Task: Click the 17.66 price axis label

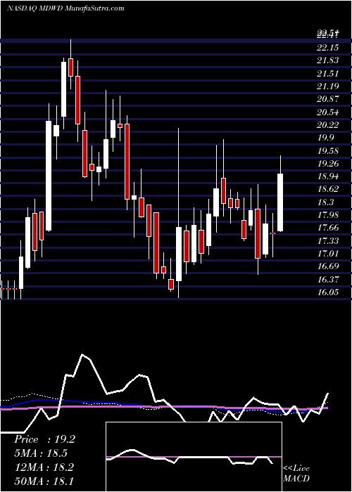Action: point(328,228)
